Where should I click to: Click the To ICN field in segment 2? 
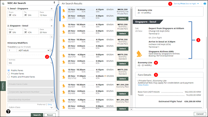31,31
